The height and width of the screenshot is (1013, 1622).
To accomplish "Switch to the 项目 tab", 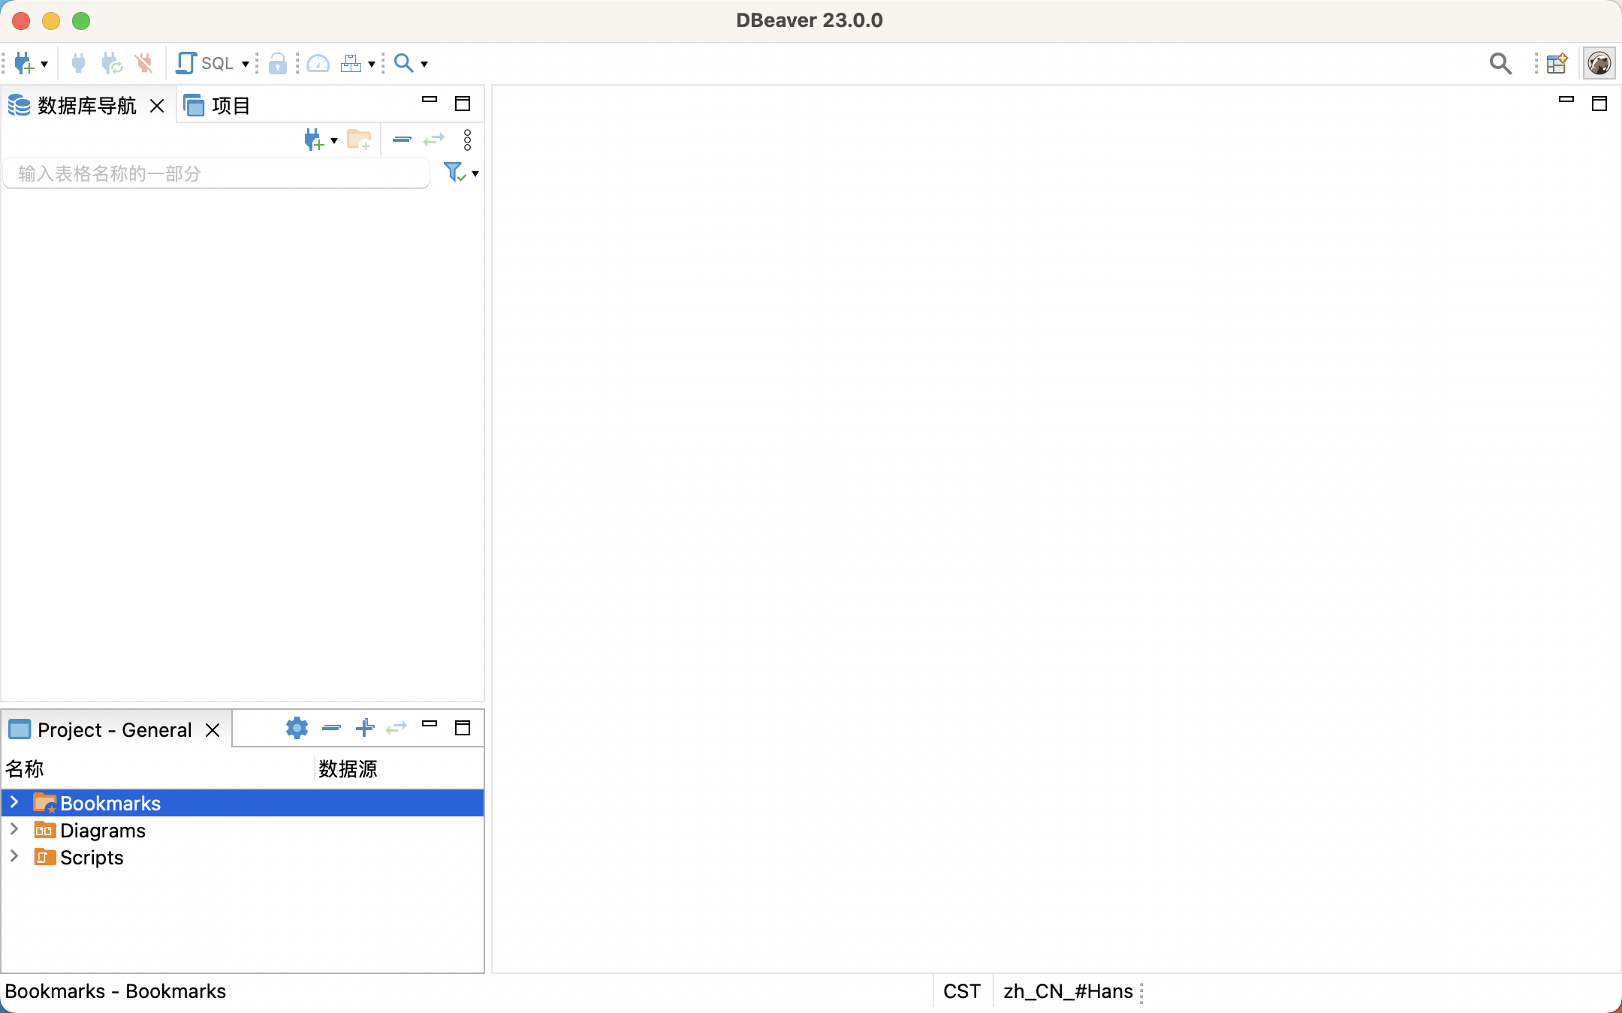I will pyautogui.click(x=217, y=106).
